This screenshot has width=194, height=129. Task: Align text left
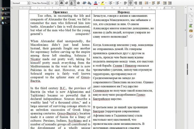coord(125,3)
